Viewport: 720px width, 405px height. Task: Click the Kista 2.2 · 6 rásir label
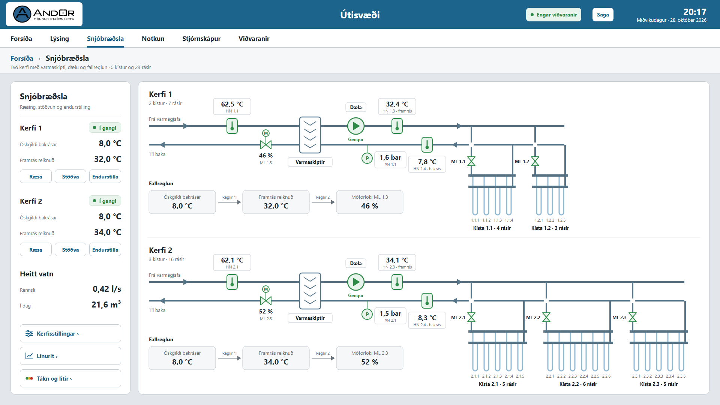point(578,384)
